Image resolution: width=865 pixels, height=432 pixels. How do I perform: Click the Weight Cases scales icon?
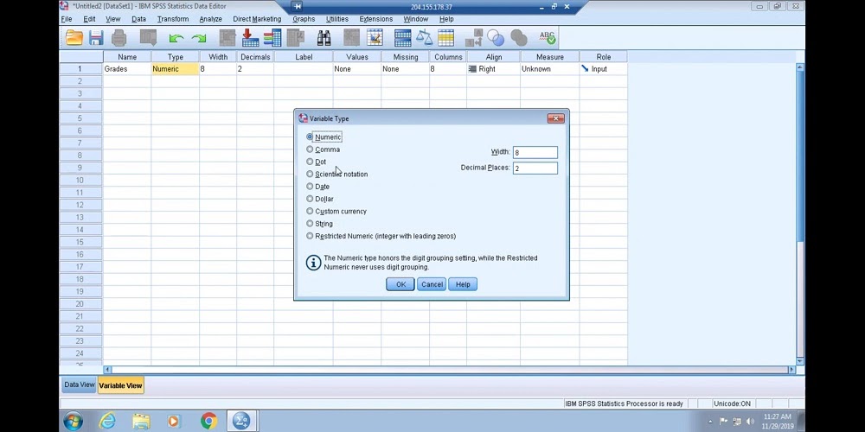[x=424, y=38]
